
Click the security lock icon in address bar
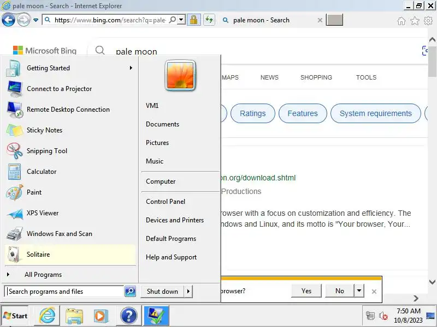coord(194,20)
